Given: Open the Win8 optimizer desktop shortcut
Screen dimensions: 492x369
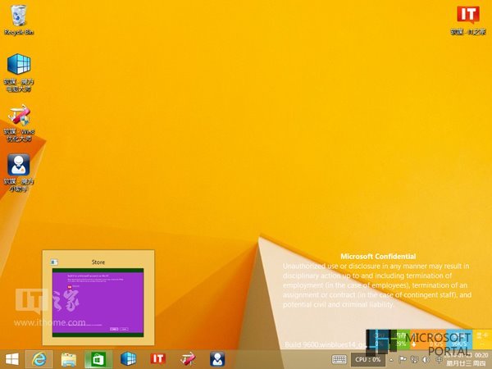Looking at the screenshot, I should (19, 123).
